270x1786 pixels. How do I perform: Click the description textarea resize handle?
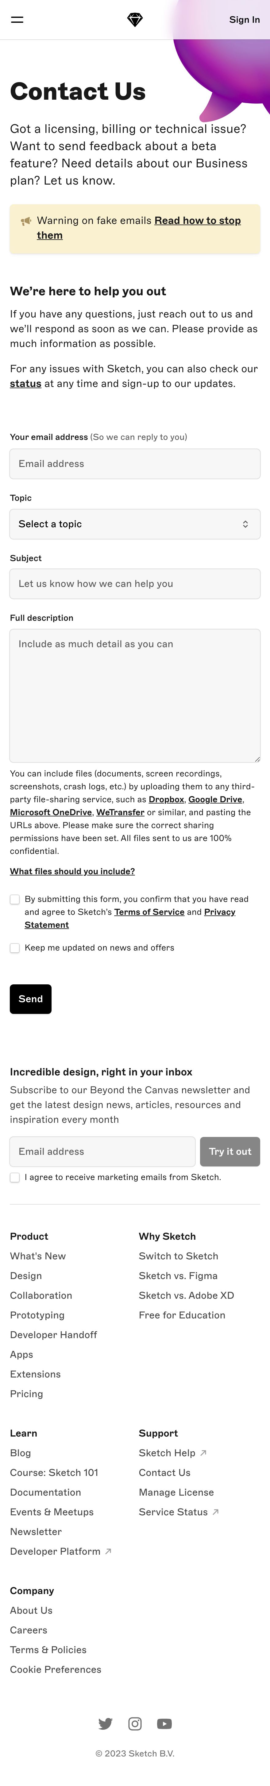[257, 759]
